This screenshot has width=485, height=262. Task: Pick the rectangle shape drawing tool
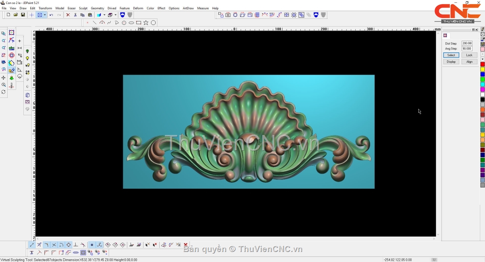(x=139, y=23)
